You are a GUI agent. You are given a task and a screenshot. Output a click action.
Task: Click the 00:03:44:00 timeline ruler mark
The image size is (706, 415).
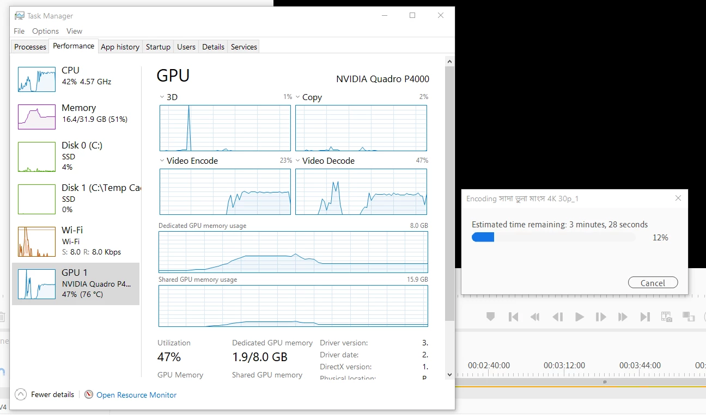(640, 366)
